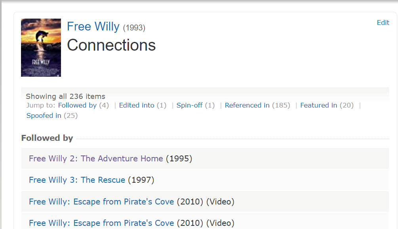This screenshot has height=229, width=398.
Task: Jump to the Referenced in section
Action: (247, 105)
